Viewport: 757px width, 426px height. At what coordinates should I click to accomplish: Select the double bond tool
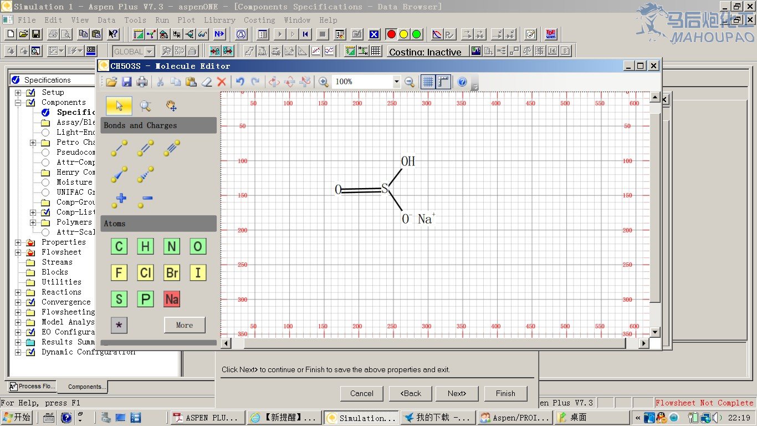[145, 148]
